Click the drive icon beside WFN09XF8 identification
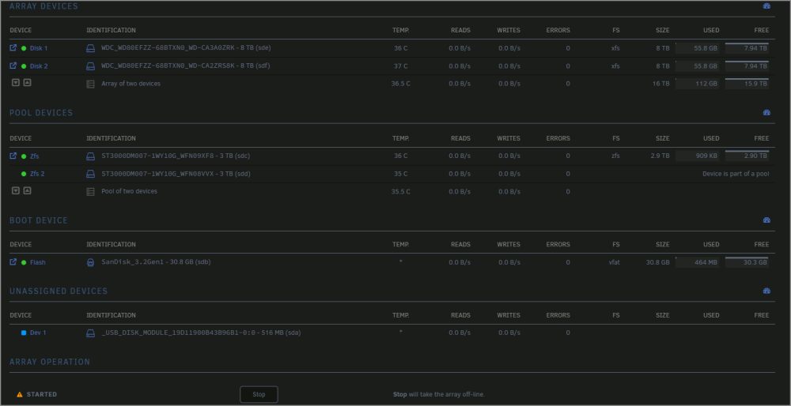 (90, 156)
